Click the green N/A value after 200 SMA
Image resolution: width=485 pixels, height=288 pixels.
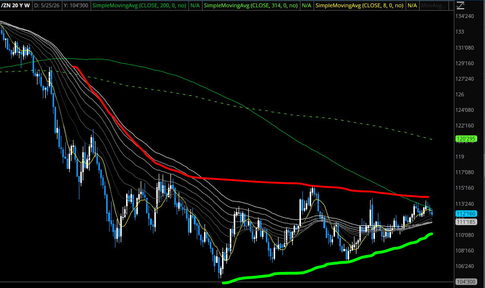tap(195, 5)
